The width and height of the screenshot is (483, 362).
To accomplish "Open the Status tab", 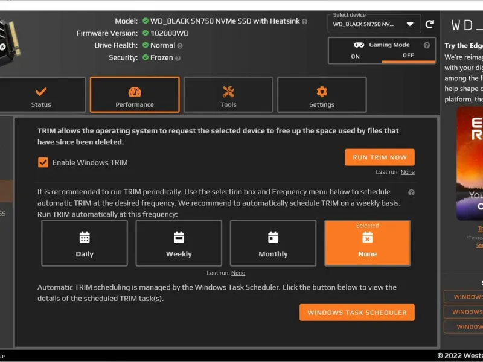I will click(x=41, y=95).
